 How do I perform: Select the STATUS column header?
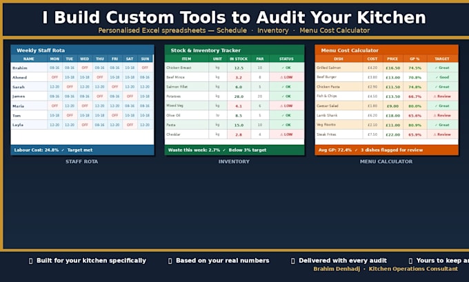(x=286, y=59)
